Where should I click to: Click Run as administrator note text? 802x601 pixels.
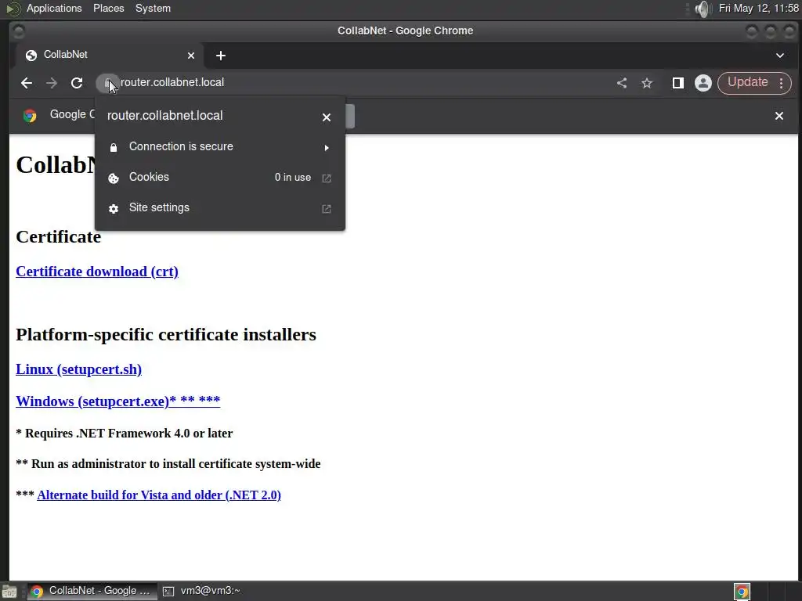168,463
